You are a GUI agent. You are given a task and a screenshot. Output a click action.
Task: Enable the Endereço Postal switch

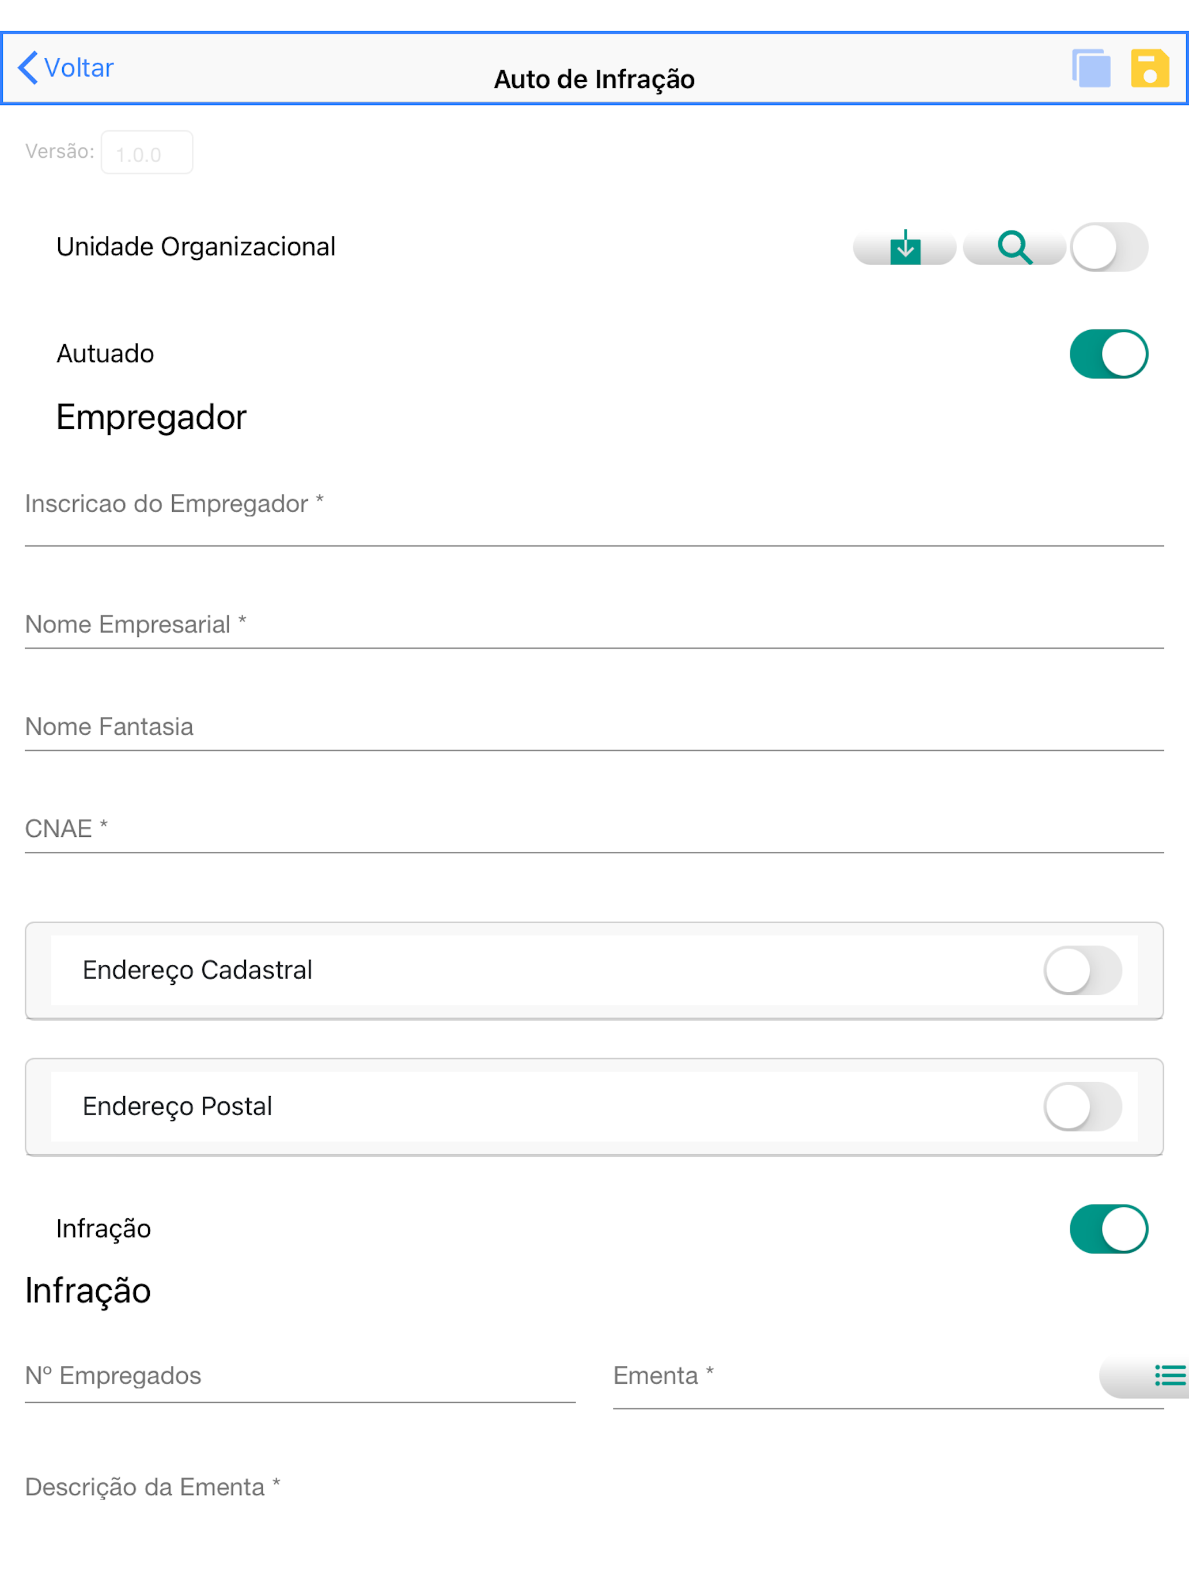1082,1107
